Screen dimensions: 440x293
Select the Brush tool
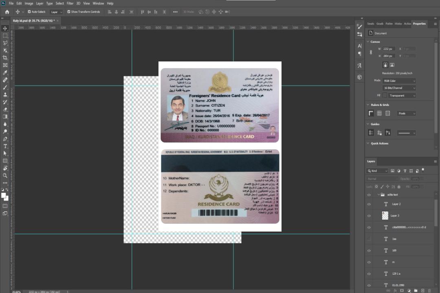pyautogui.click(x=5, y=87)
